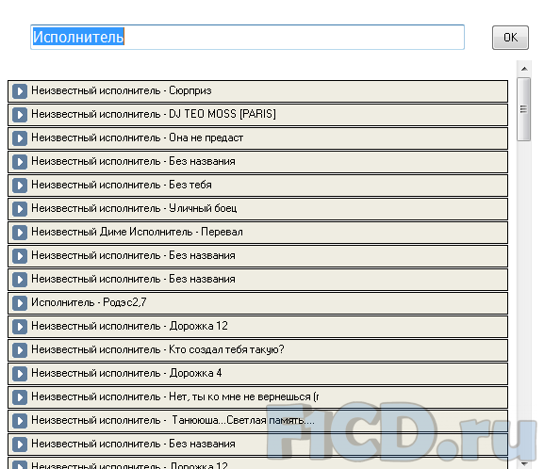
Task: Click play icon for Она не предаст
Action: tap(20, 138)
